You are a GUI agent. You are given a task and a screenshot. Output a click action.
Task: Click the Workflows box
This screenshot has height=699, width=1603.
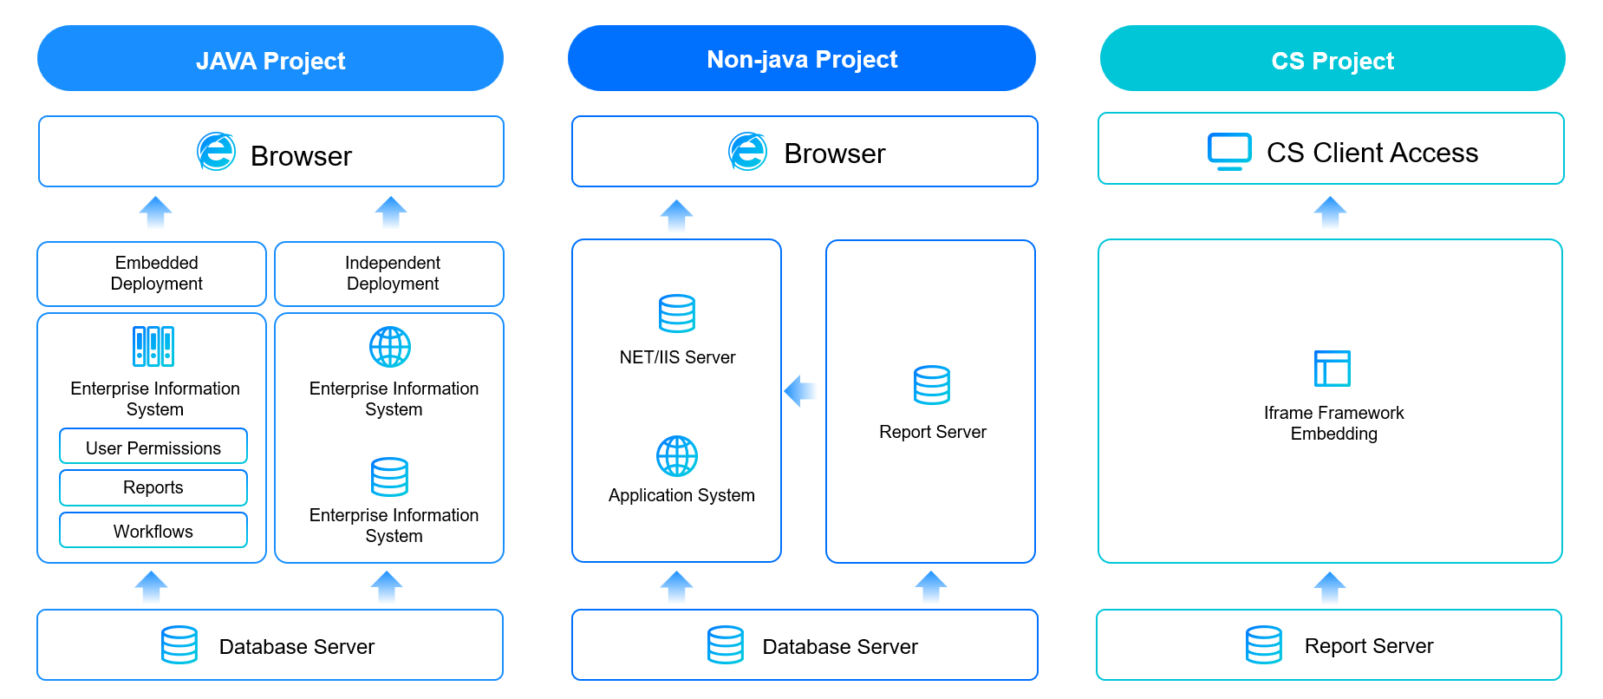coord(153,530)
